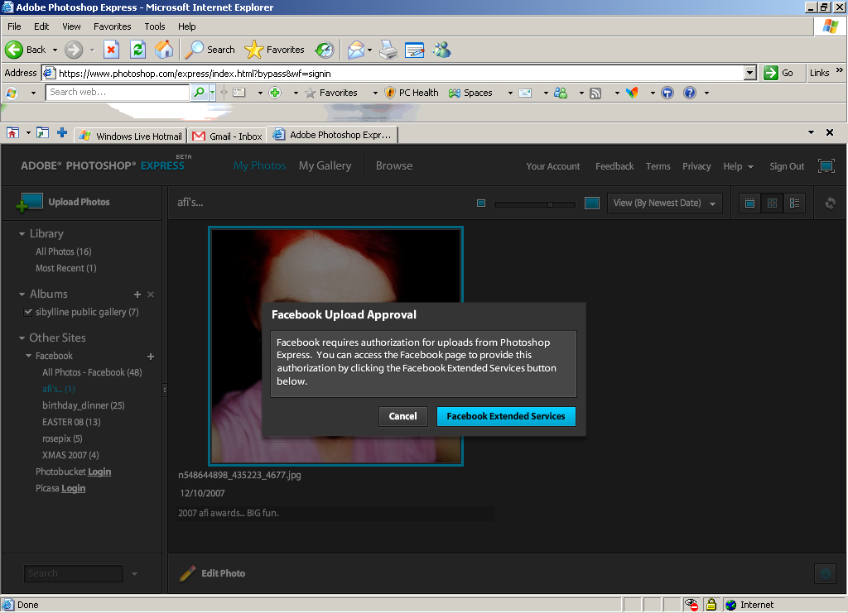Click the Back arrow in the browser toolbar
Screen dimensions: 848x613
click(x=14, y=50)
